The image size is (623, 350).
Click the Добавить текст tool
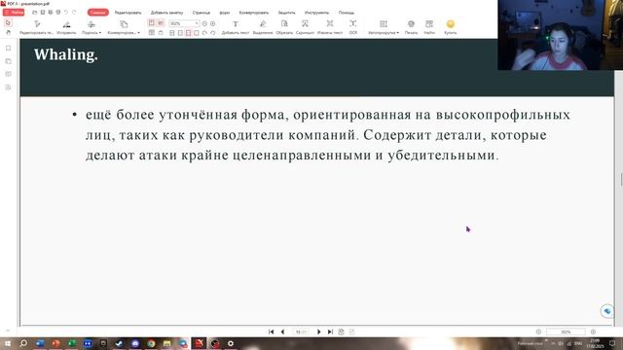236,27
